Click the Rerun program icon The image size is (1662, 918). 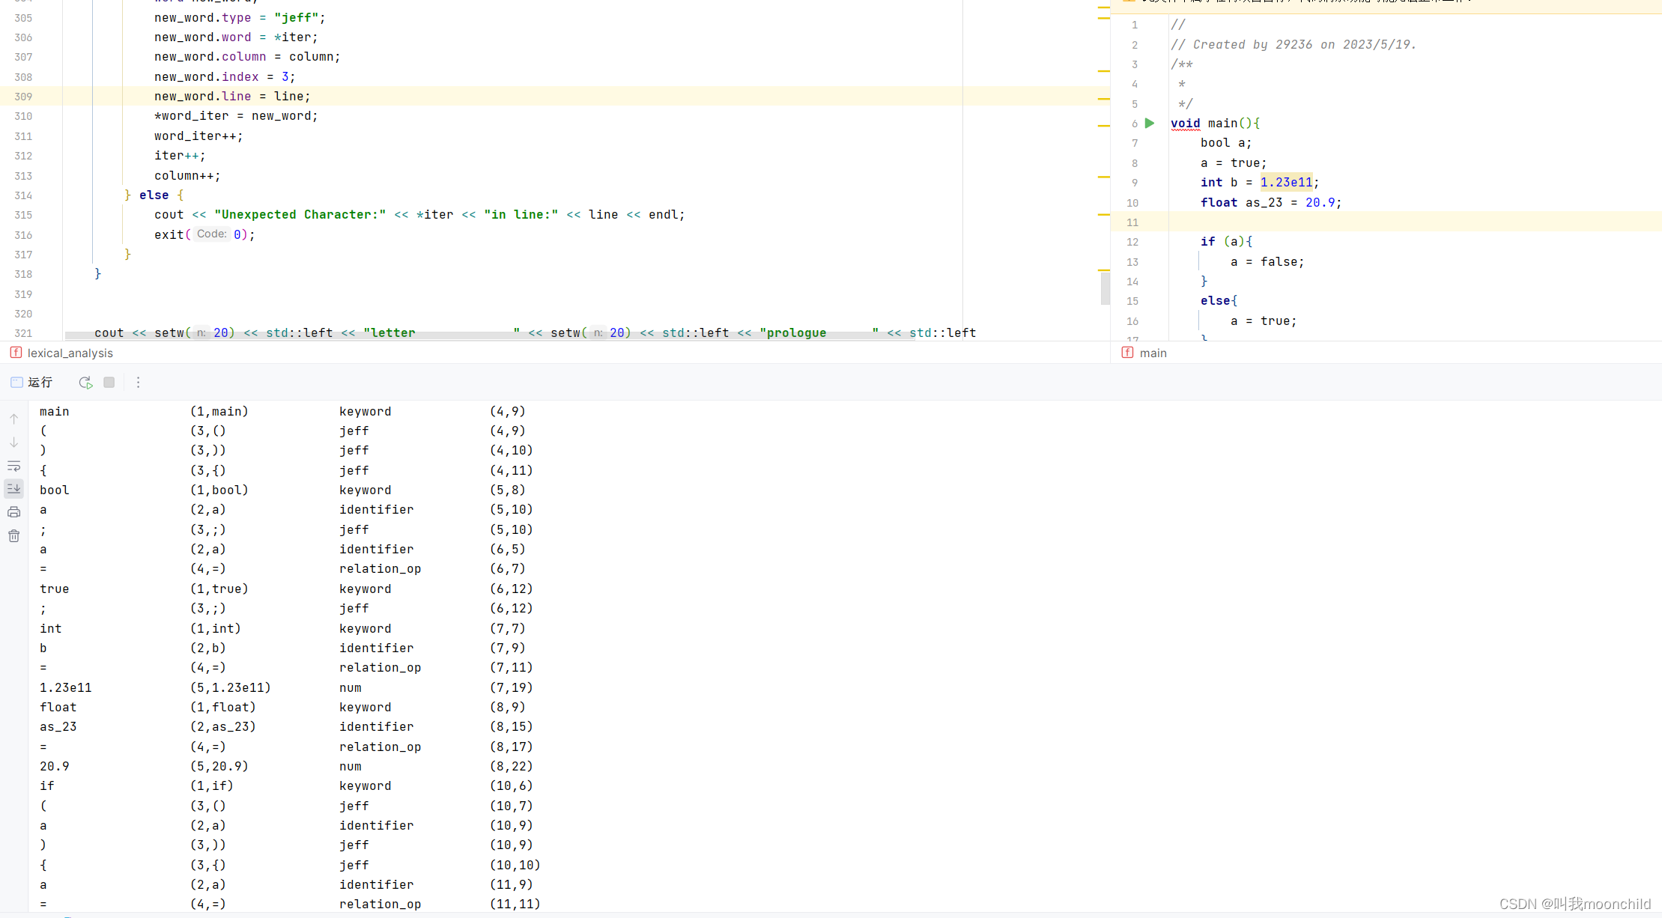tap(85, 383)
